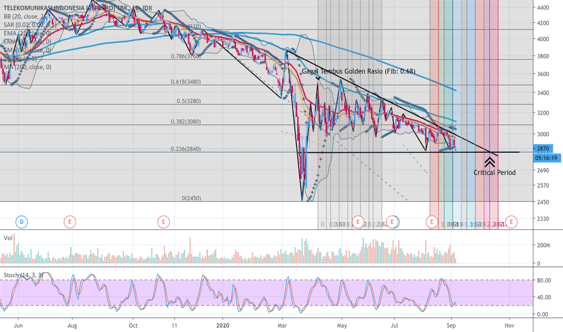The width and height of the screenshot is (563, 332).
Task: Click the 4400 value on the price axis
Action: click(543, 7)
